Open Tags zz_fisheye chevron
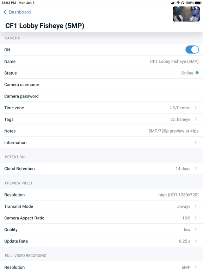This screenshot has height=270, width=203. point(196,119)
